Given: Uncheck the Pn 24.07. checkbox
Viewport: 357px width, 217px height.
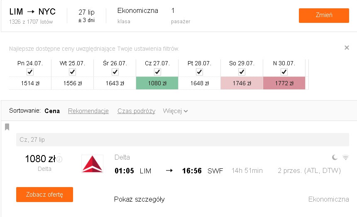Looking at the screenshot, I should pos(30,72).
